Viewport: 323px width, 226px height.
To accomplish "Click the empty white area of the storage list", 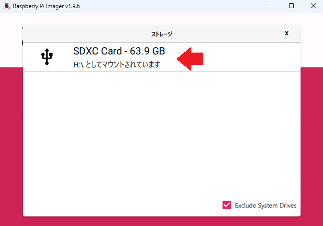I will 161,134.
